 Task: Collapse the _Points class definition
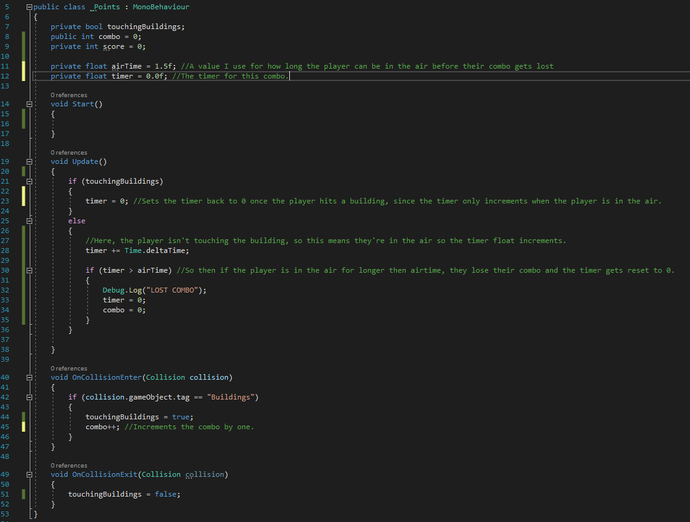(x=30, y=7)
